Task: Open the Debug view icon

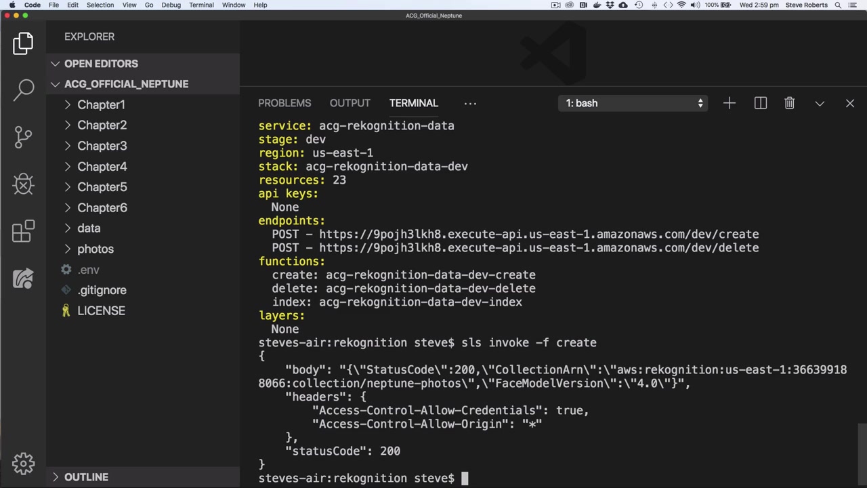Action: pyautogui.click(x=23, y=184)
